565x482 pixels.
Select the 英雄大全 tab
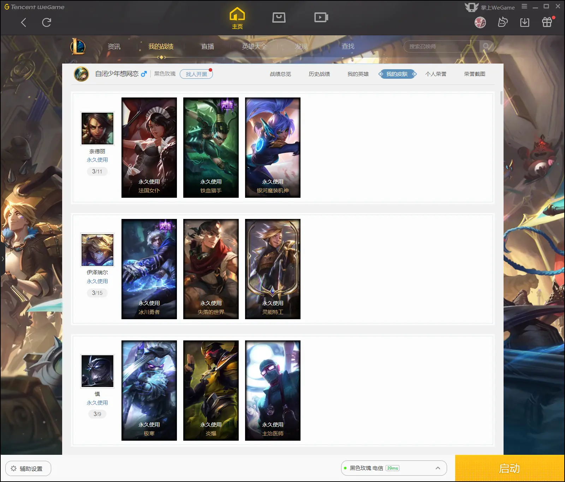coord(254,47)
